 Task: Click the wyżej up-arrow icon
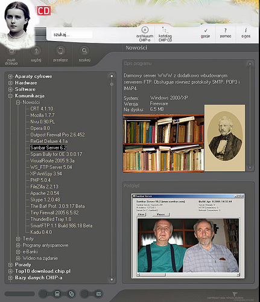tap(36, 51)
